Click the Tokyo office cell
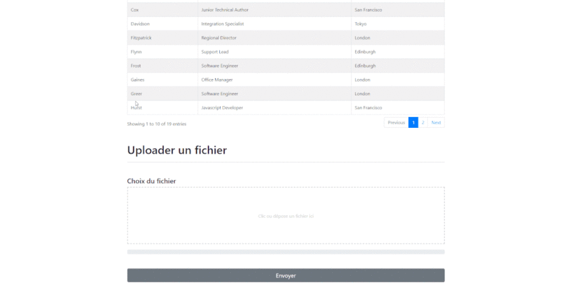 click(361, 24)
